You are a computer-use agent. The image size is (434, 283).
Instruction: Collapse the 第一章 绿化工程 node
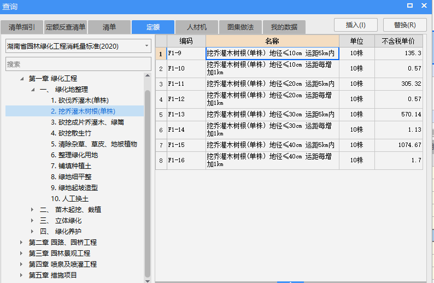click(x=22, y=79)
